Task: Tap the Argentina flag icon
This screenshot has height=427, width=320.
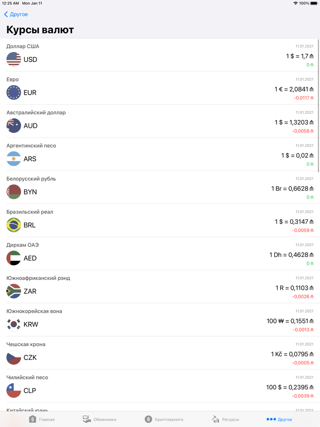Action: 14,159
